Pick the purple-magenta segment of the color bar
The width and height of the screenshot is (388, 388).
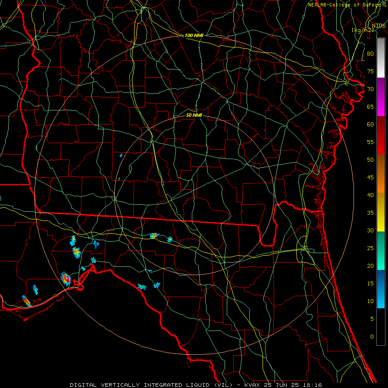pyautogui.click(x=381, y=97)
